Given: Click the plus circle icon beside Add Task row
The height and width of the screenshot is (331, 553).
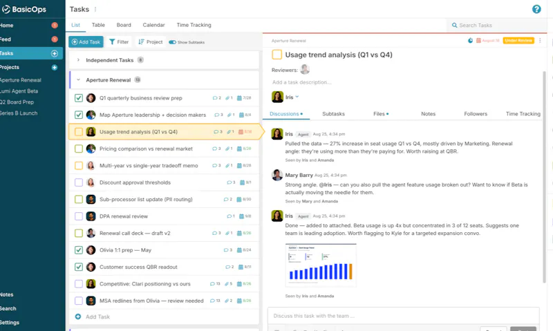Looking at the screenshot, I should (x=78, y=316).
